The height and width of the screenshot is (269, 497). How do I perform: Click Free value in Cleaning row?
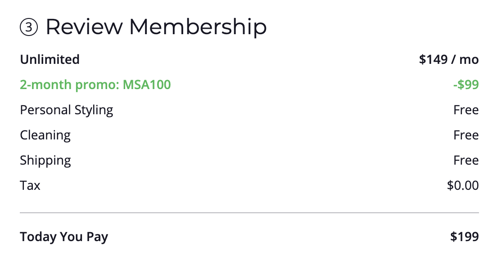466,135
